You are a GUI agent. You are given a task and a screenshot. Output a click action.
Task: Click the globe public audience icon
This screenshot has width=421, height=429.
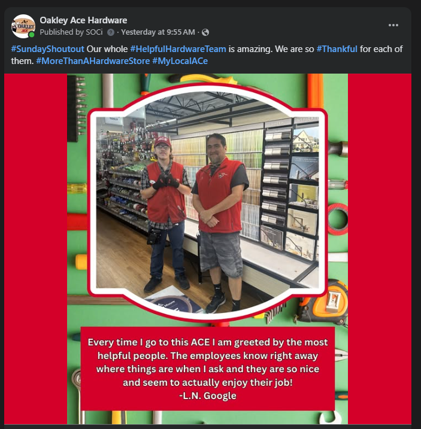(x=205, y=32)
